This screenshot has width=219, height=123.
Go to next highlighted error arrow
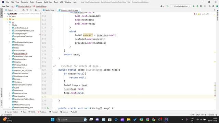coord(214,14)
